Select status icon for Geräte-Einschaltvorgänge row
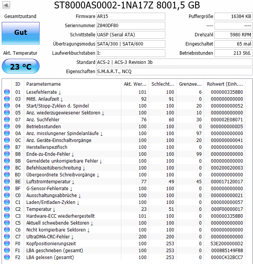 [7, 140]
